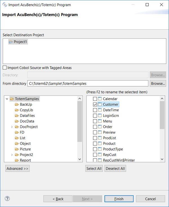The image size is (169, 207).
Task: Maximize the import dialog window
Action: [147, 5]
